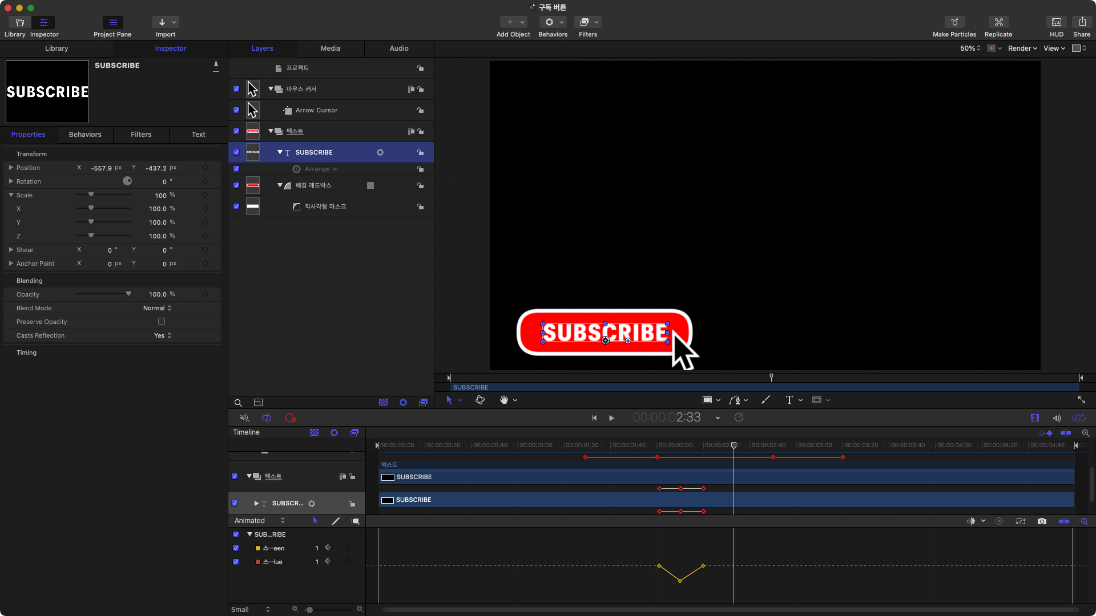Click the loop playback icon
Screen dimensions: 1096x616
(x=267, y=418)
